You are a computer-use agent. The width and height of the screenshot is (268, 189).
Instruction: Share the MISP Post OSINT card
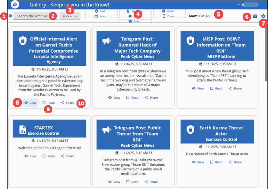click(x=235, y=88)
